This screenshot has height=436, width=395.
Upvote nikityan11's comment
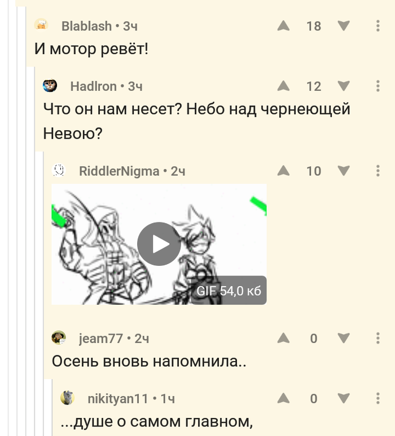point(283,398)
